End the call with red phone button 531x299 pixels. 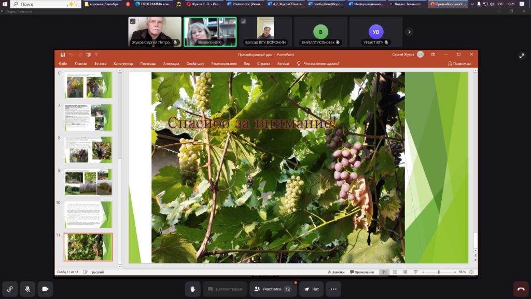tap(521, 289)
